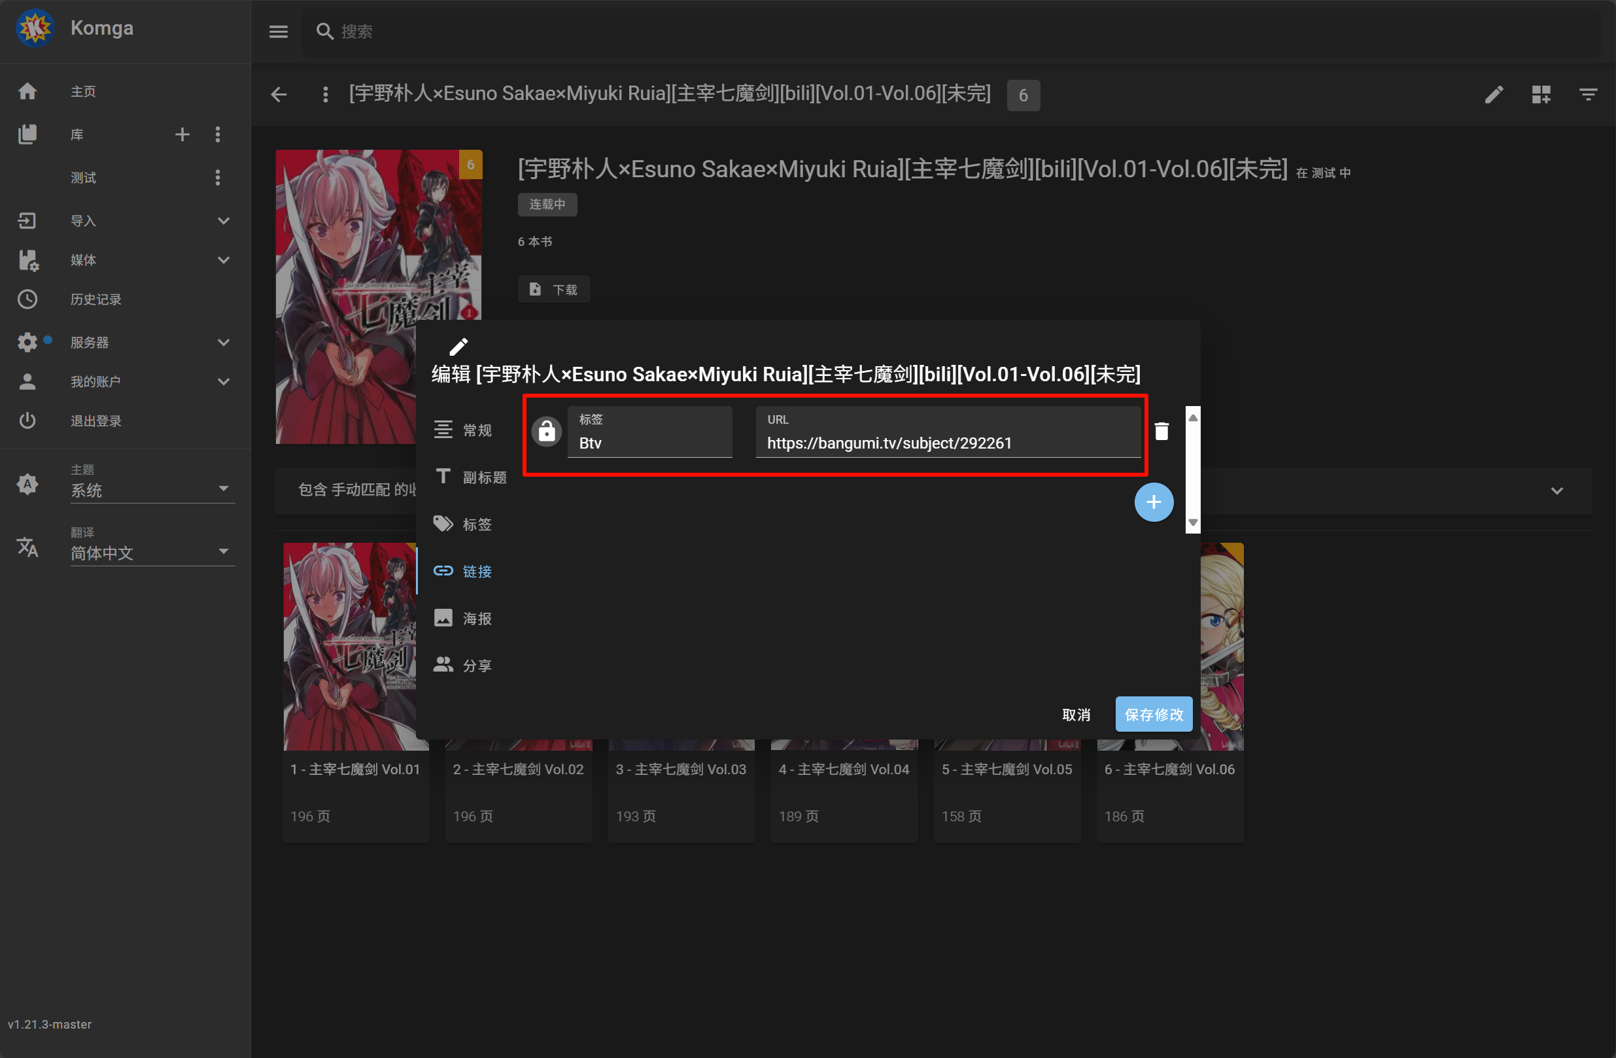The height and width of the screenshot is (1058, 1616).
Task: Open the page size grid icon
Action: click(1541, 94)
